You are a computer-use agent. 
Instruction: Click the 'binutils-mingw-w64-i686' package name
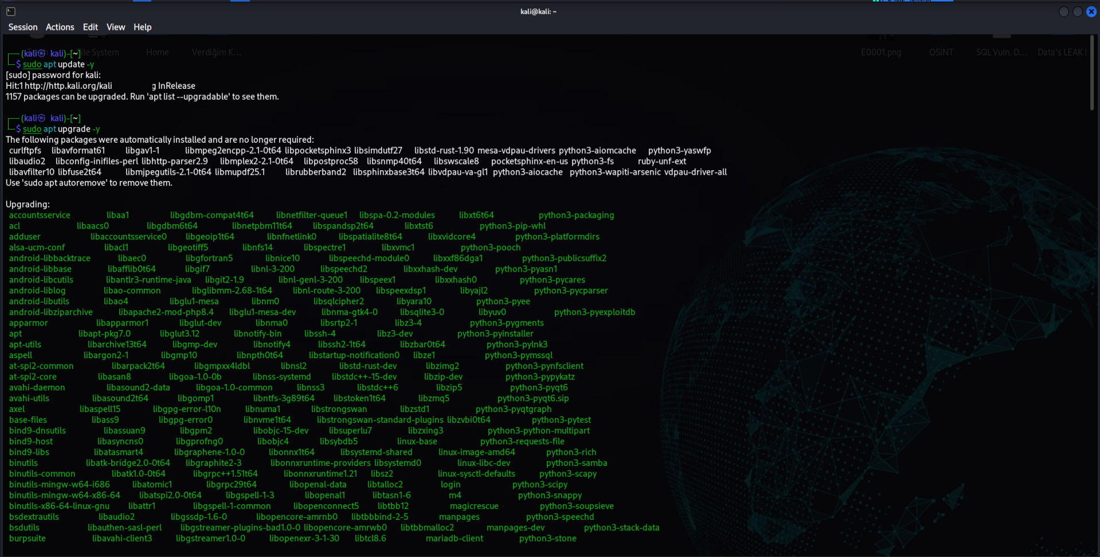[x=60, y=484]
